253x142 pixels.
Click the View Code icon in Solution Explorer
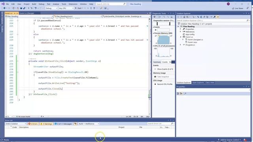pyautogui.click(x=211, y=17)
